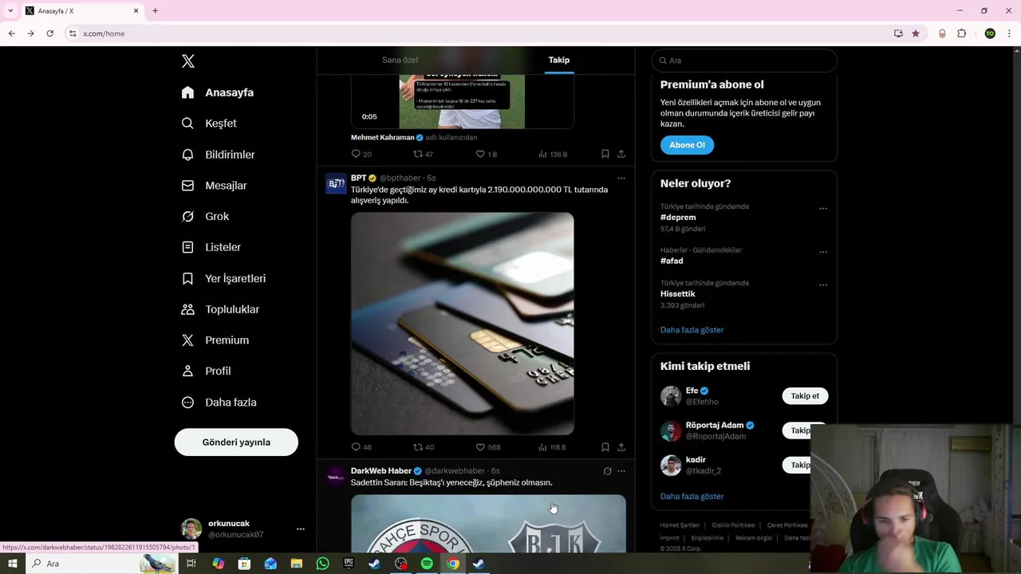
Task: Show more suggestions under Kimi takip etmeli
Action: 692,497
